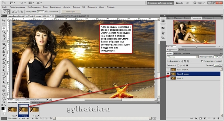
Task: Select the Brush tool
Action: pos(4,48)
